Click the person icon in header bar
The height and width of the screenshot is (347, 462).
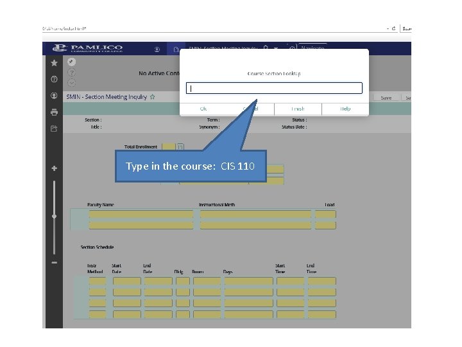point(157,49)
